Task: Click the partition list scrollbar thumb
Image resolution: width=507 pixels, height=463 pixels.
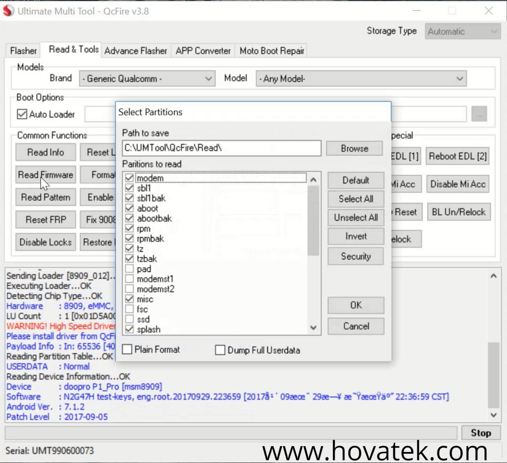Action: [313, 220]
